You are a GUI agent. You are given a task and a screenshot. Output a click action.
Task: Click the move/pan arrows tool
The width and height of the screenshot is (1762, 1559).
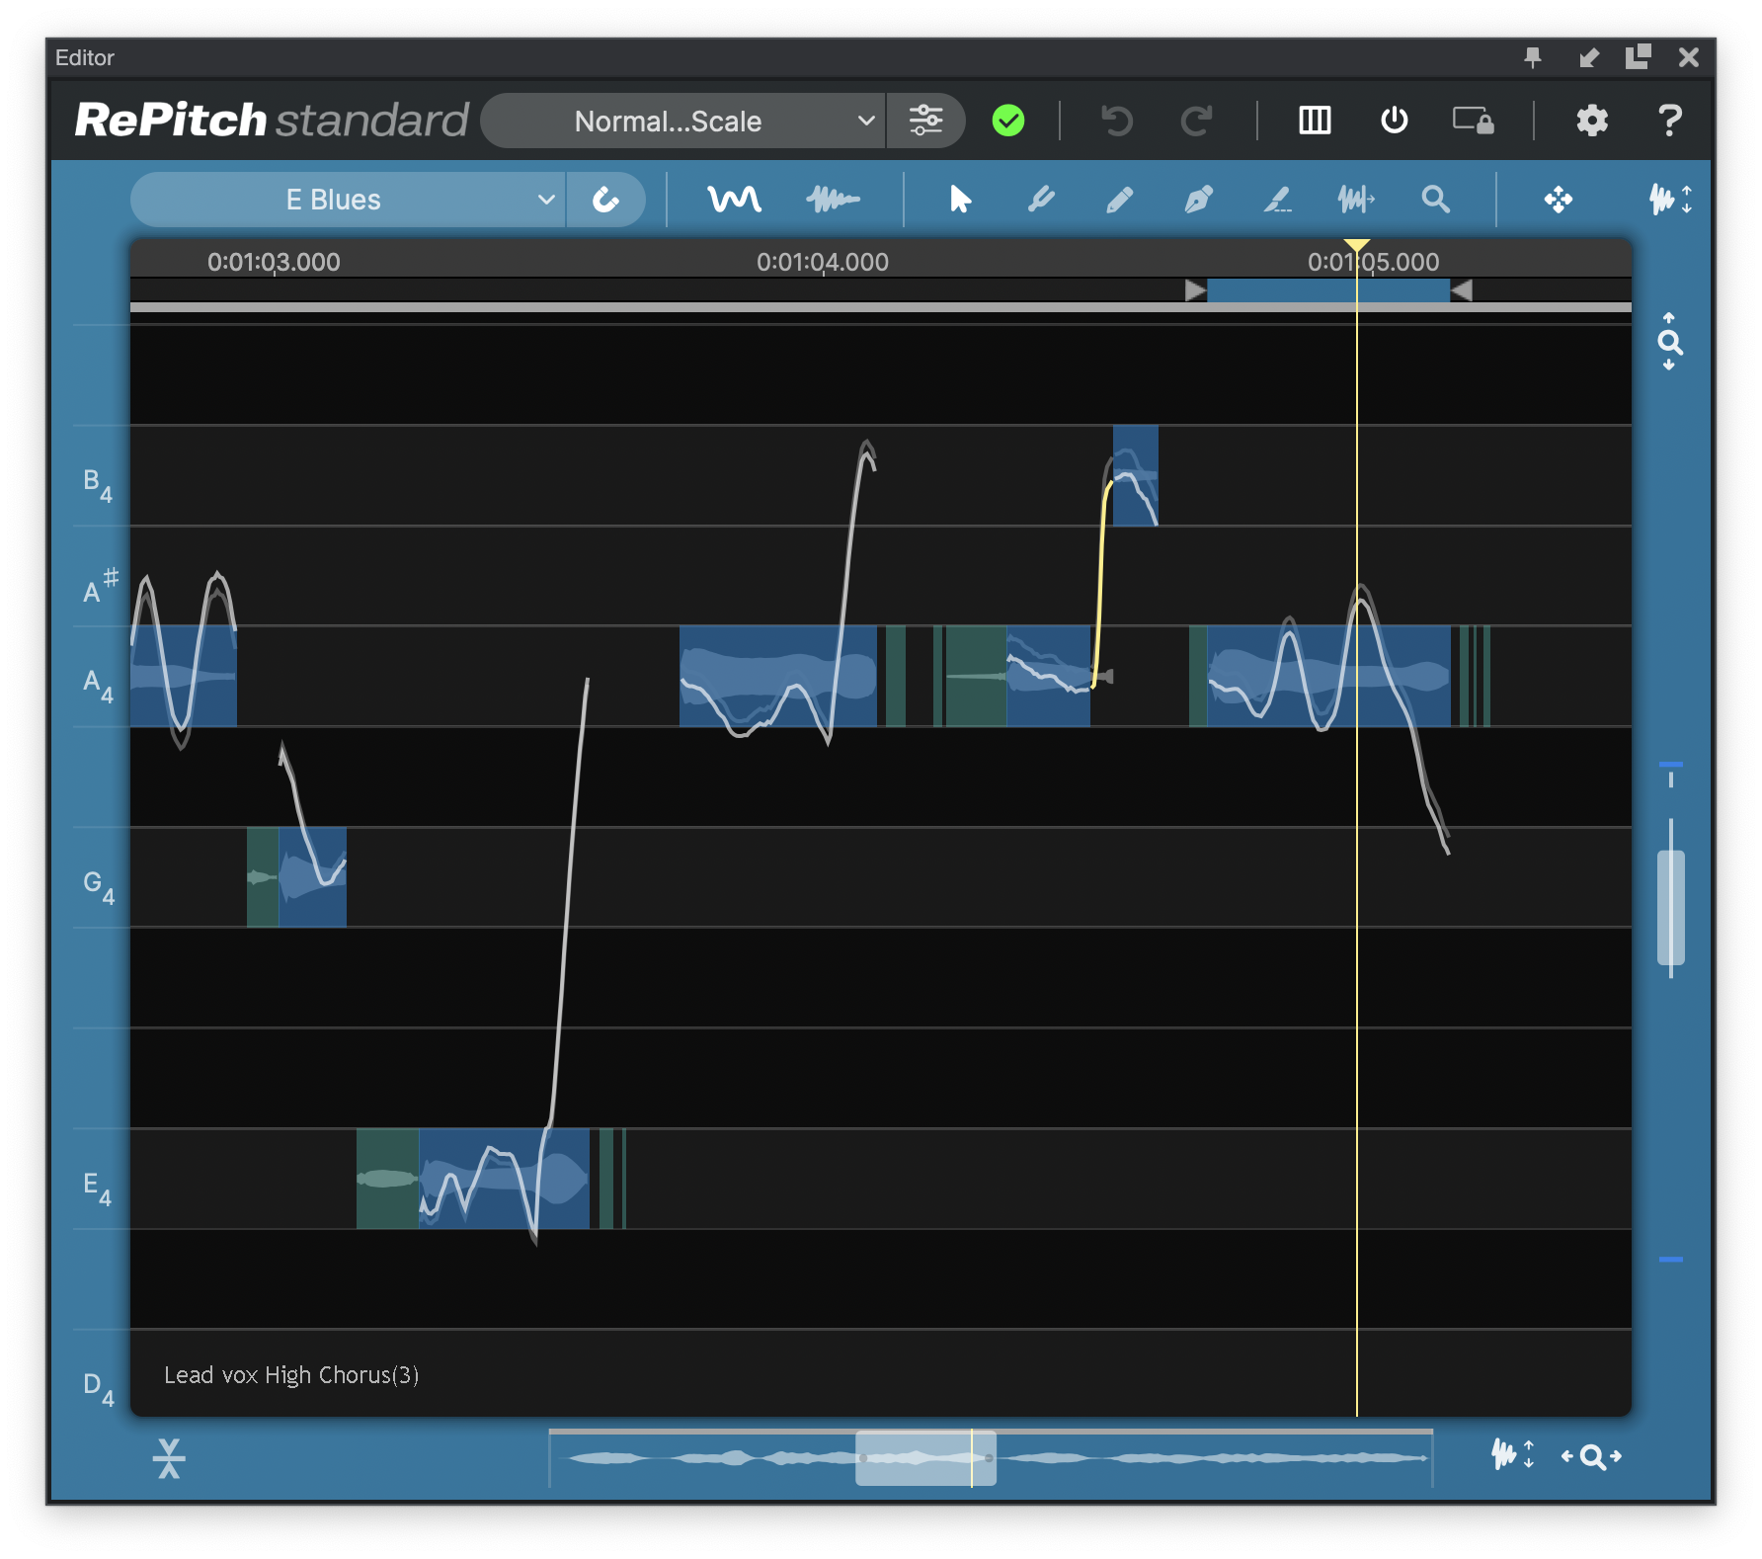pos(1558,201)
